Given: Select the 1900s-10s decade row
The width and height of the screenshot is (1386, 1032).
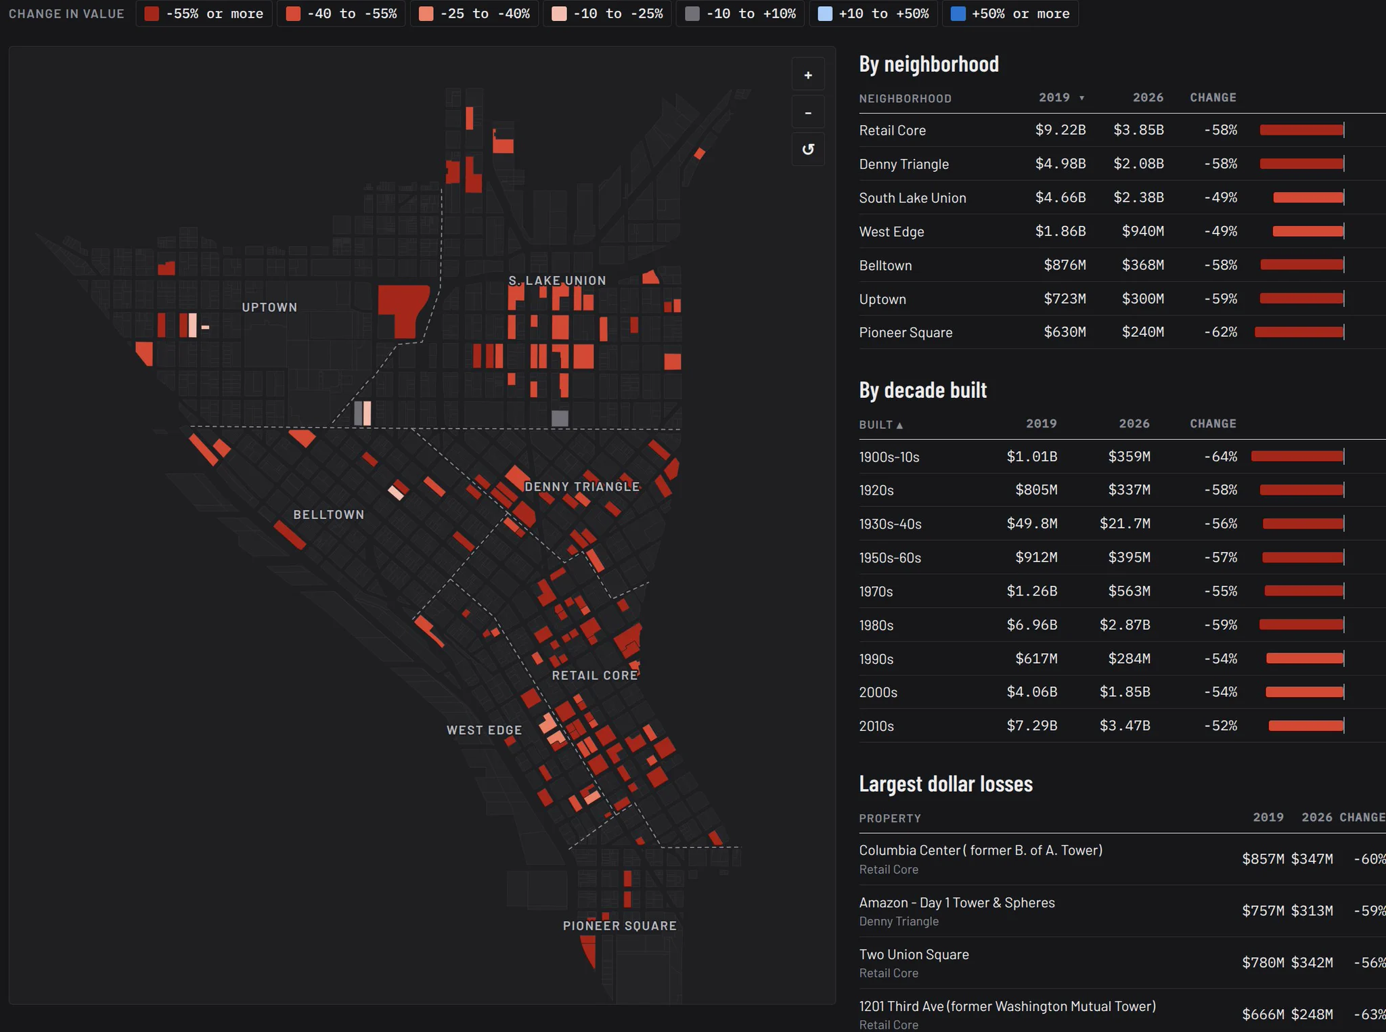Looking at the screenshot, I should [x=1122, y=457].
